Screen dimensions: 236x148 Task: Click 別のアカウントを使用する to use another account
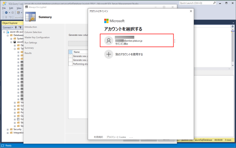coord(129,54)
